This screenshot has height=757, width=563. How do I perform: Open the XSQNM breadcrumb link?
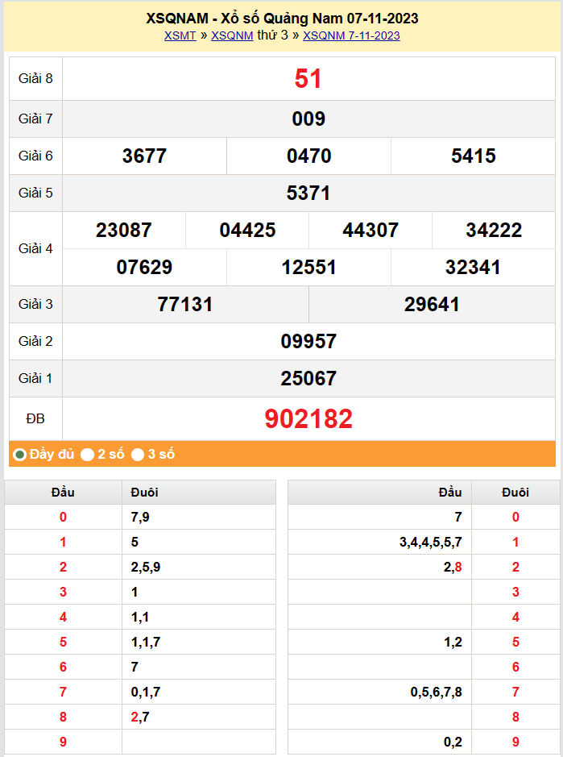(232, 35)
